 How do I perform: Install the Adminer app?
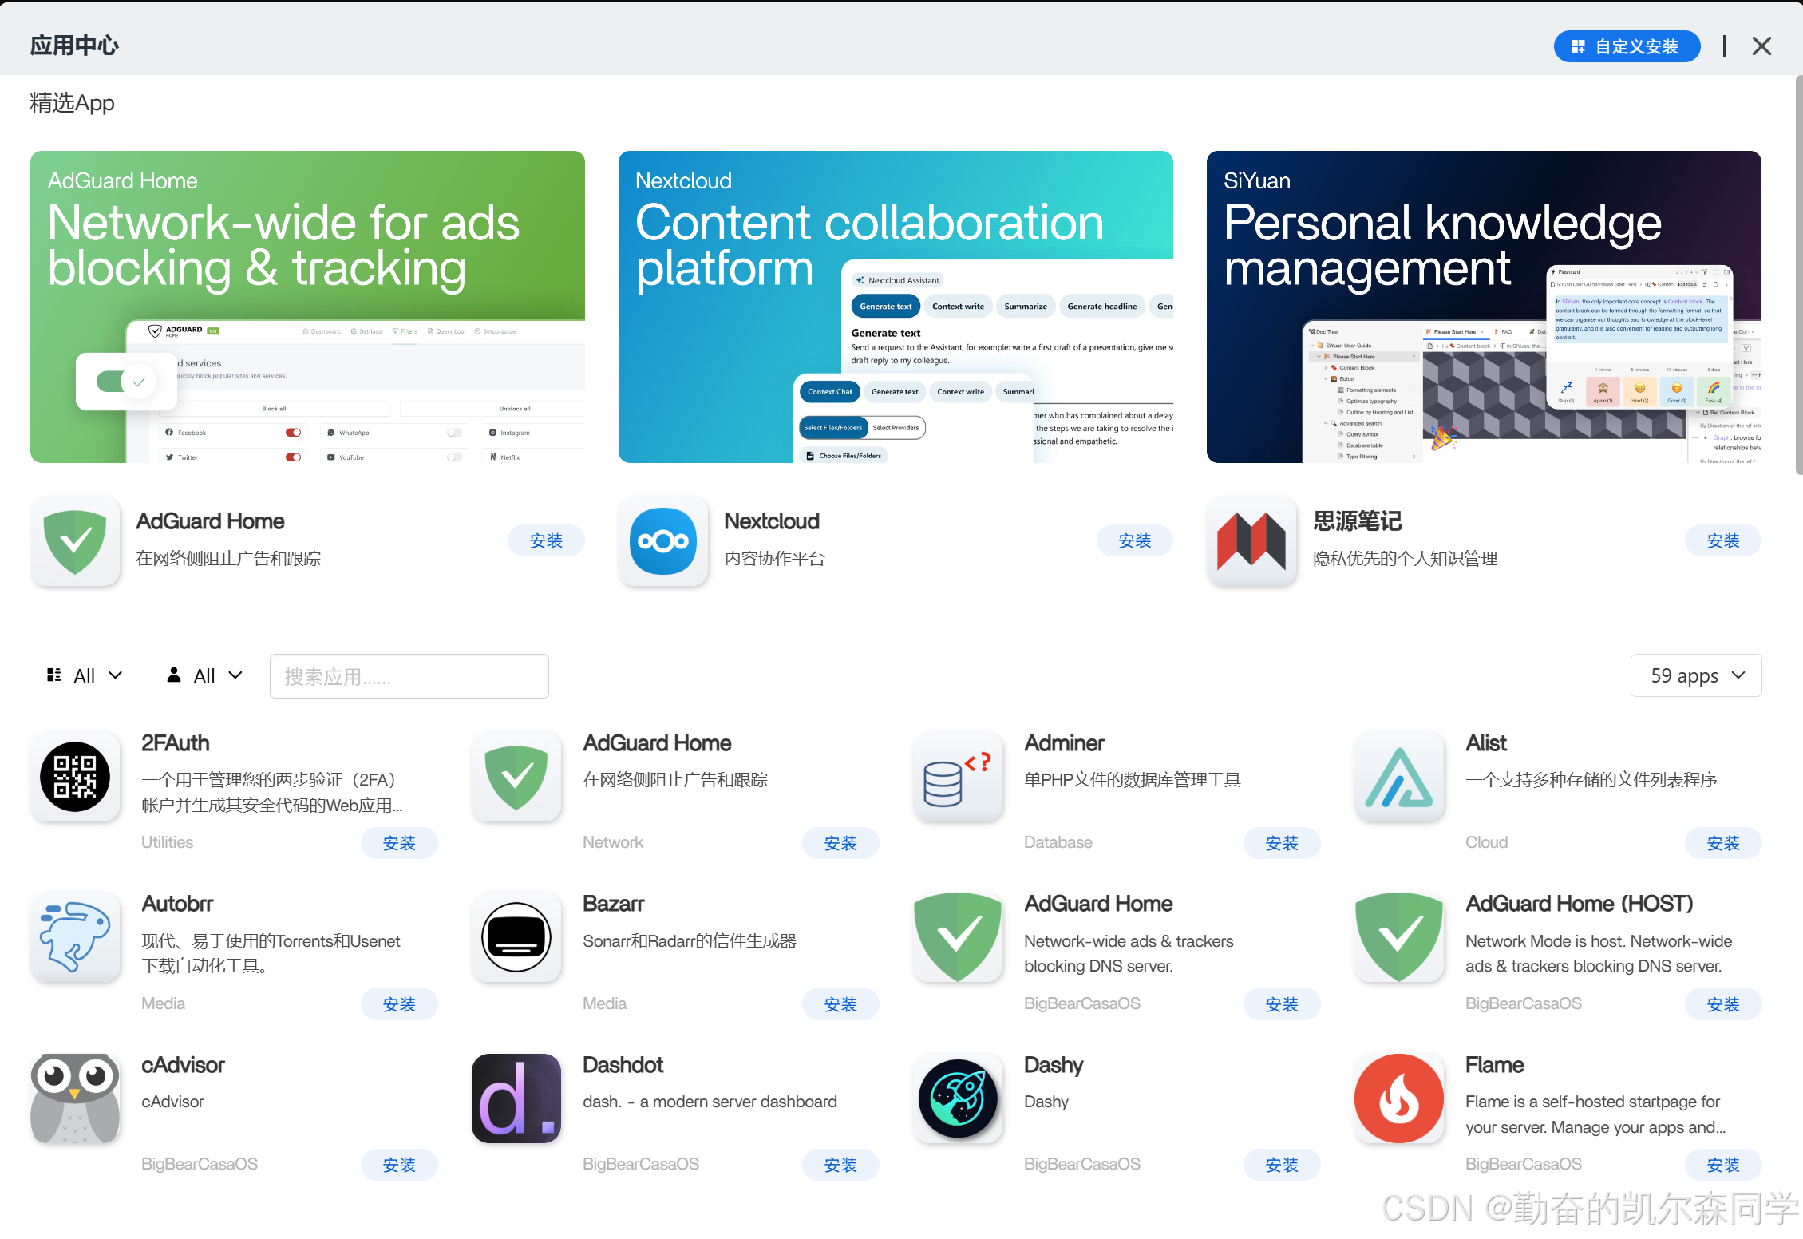pos(1281,843)
